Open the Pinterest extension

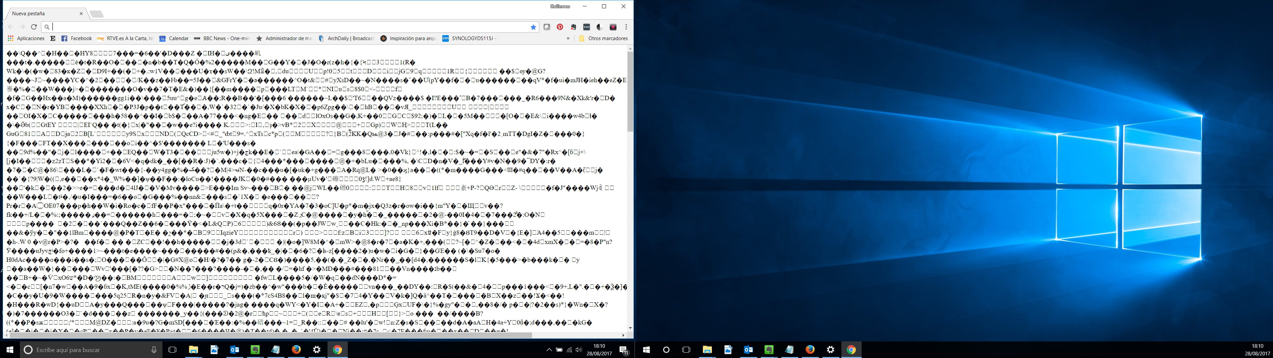(560, 27)
